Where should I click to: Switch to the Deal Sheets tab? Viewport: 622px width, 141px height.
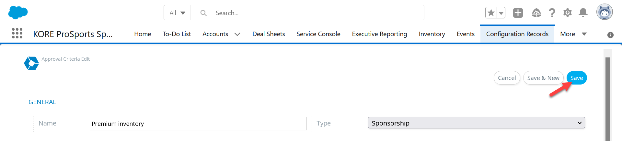click(x=269, y=34)
